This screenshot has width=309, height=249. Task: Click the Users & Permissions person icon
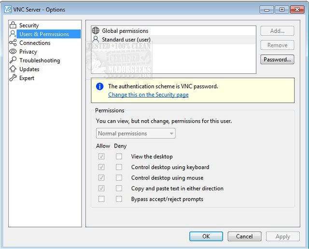13,34
